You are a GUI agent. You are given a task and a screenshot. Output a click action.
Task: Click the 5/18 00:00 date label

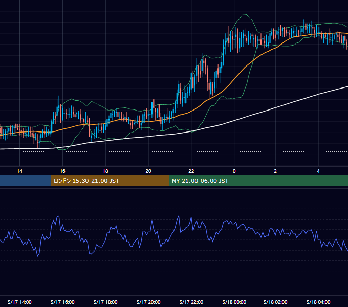234,302
